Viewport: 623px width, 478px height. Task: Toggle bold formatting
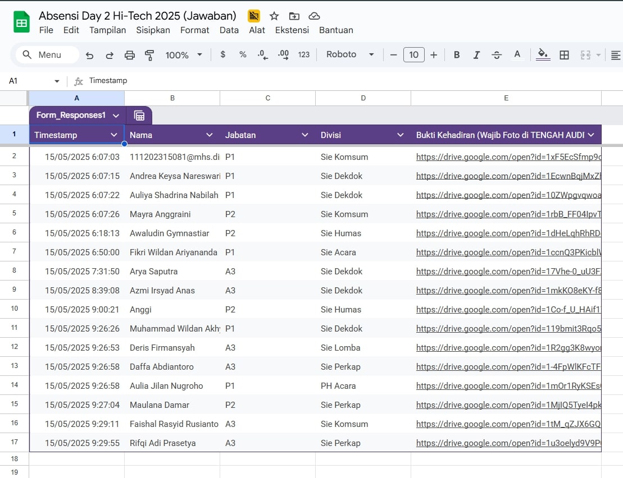point(457,55)
